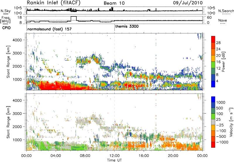This screenshot has width=234, height=162.
Task: Select the light green Velocity colorbar segment near 100
Action: tap(213, 116)
